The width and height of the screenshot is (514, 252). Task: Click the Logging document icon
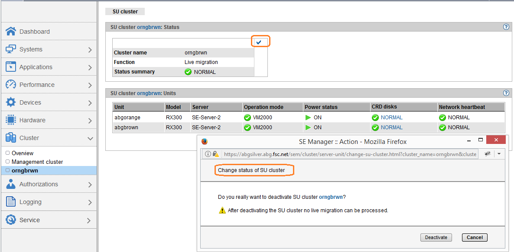(x=11, y=202)
